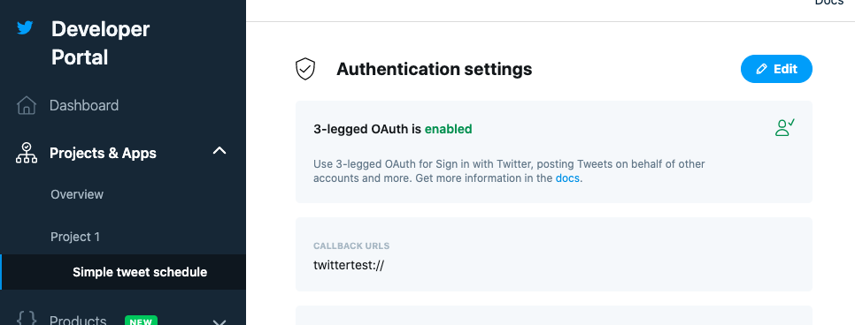Click the Dashboard house icon

click(x=27, y=106)
